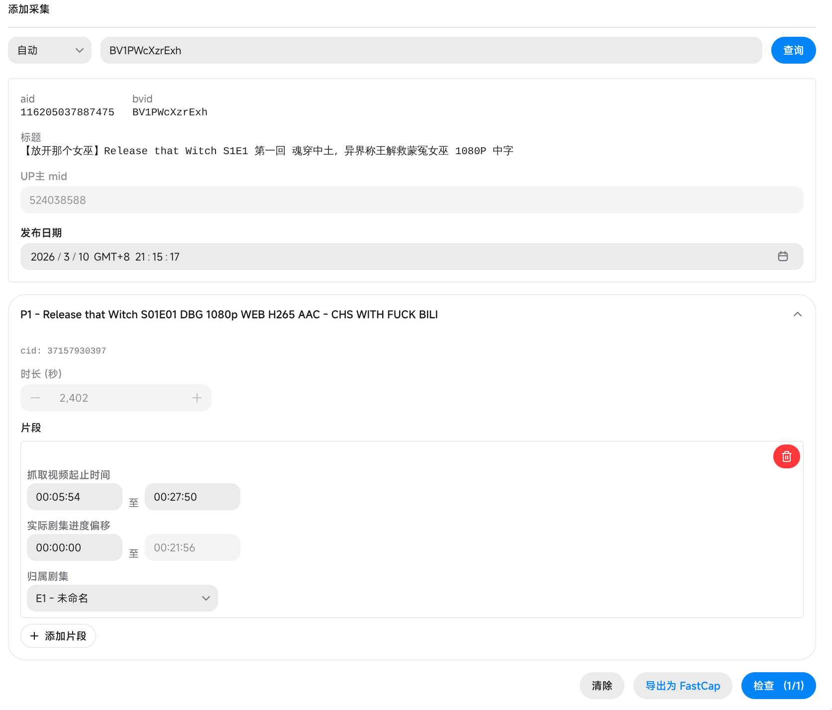Viewport: 832px width, 710px height.
Task: Click the red trash delete segment icon
Action: (x=786, y=456)
